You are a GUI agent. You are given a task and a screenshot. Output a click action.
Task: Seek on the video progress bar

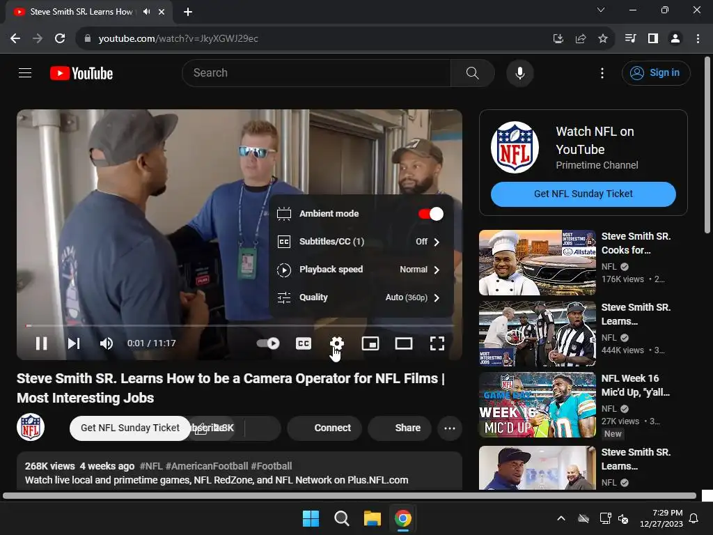(x=240, y=326)
